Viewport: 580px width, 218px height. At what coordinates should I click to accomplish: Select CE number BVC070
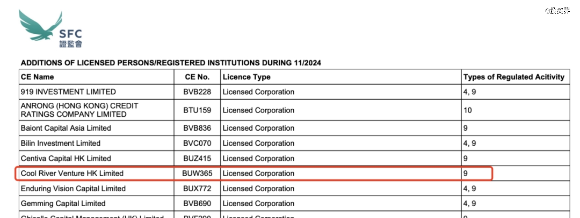click(197, 143)
